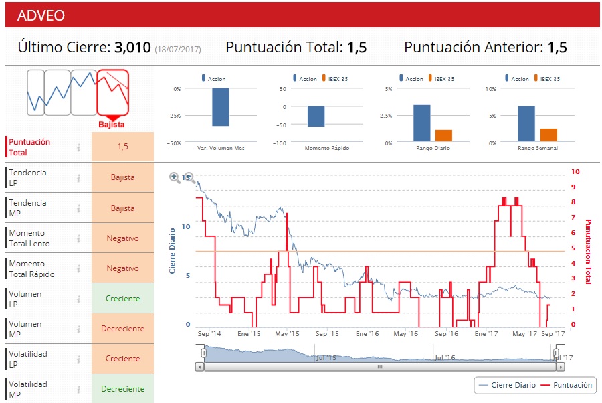Toggle Accion legend in Rango Diario chart
Viewport: 602px width, 403px height.
click(x=411, y=78)
